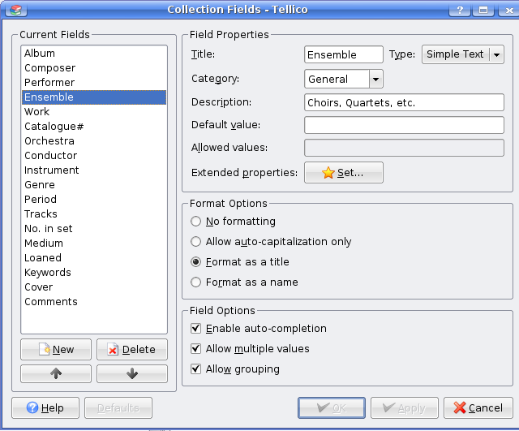Choose Format as a name option
The height and width of the screenshot is (431, 519).
coord(195,282)
